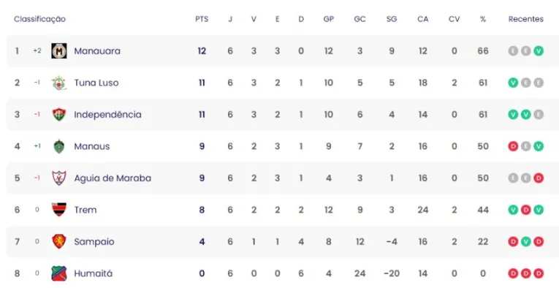Click Manauara's latest green V result badge
Screen dimensions: 559x288
[x=539, y=51]
